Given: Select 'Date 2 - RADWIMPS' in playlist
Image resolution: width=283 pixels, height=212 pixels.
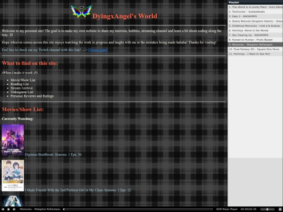Looking at the screenshot, I should 255,16.
